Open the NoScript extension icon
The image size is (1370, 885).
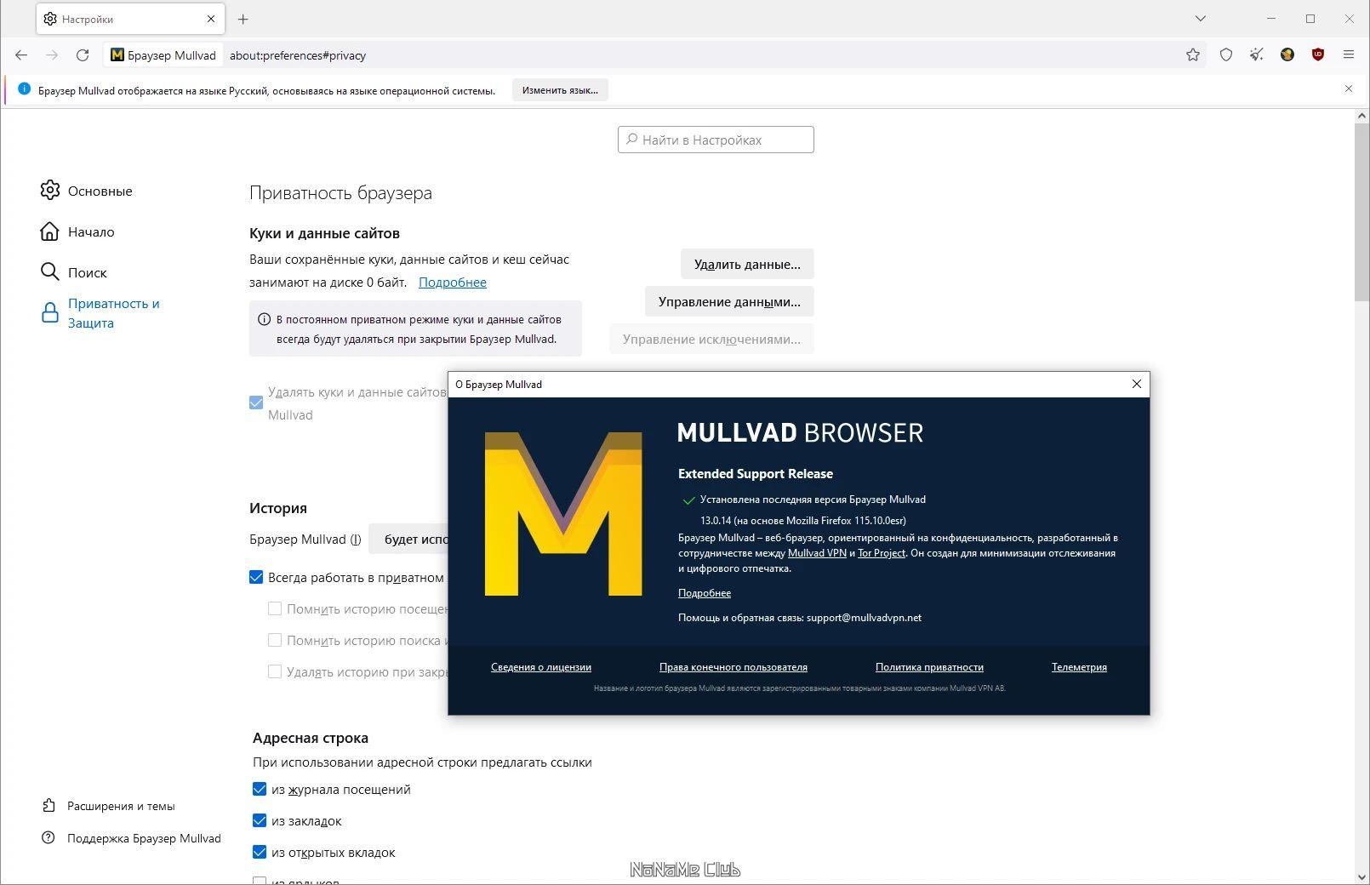1287,55
